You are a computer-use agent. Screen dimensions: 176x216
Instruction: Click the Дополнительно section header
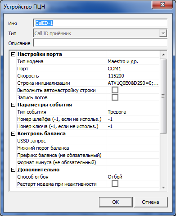click(38, 170)
